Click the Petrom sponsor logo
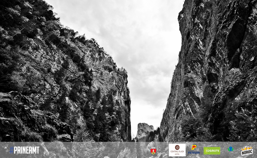The width and height of the screenshot is (257, 158). (x=194, y=149)
